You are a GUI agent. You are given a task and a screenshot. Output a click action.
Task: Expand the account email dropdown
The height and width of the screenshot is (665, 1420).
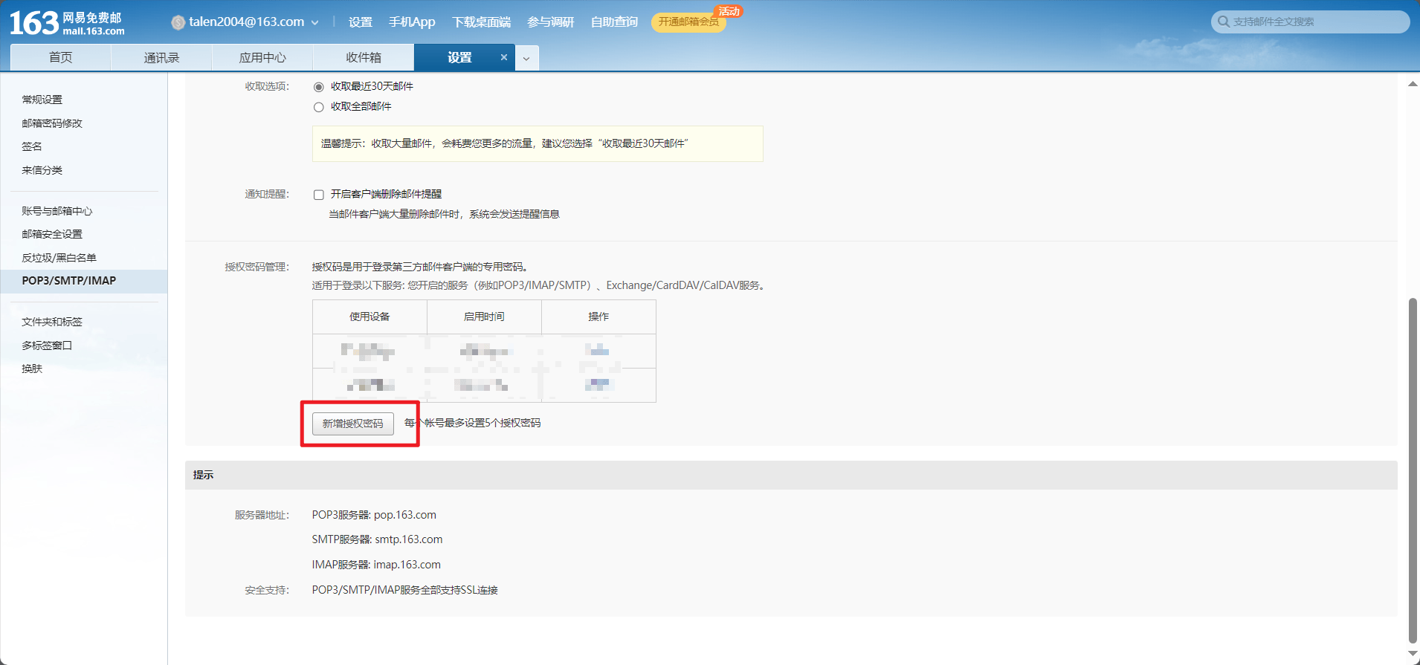point(314,23)
